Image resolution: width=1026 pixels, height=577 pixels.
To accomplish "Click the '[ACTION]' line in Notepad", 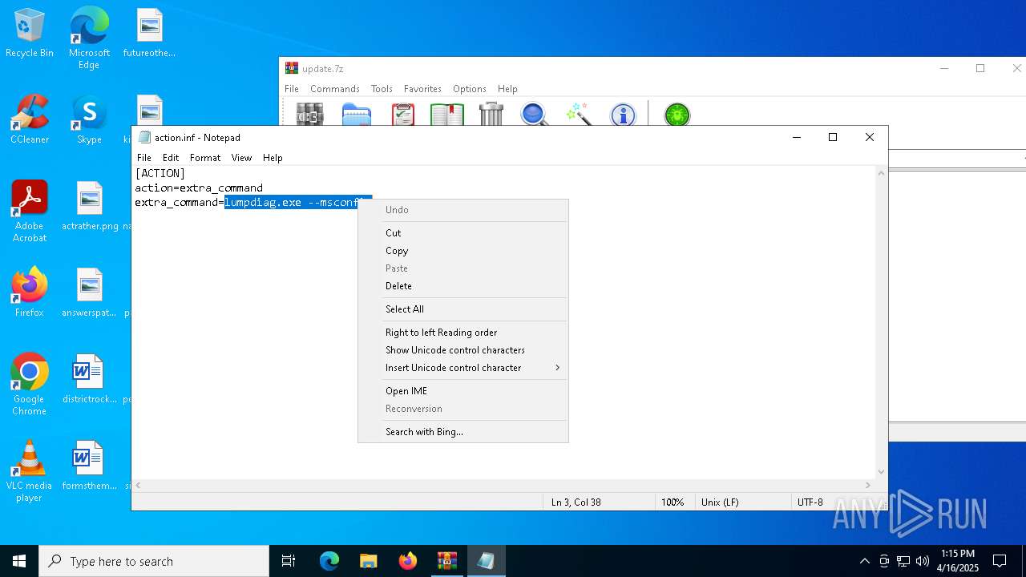I will 160,173.
